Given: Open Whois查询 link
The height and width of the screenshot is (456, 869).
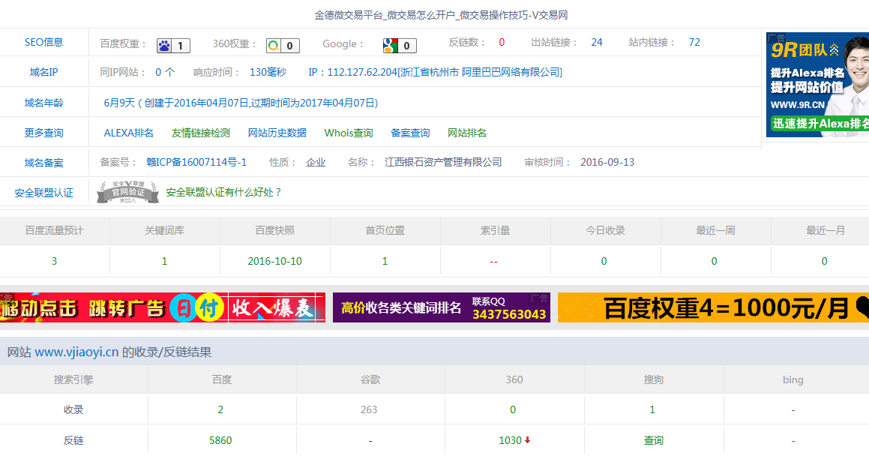Looking at the screenshot, I should [x=348, y=133].
